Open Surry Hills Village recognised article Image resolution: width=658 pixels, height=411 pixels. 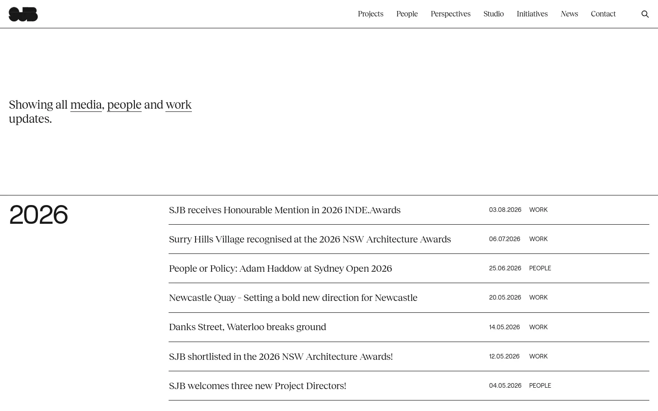point(310,239)
